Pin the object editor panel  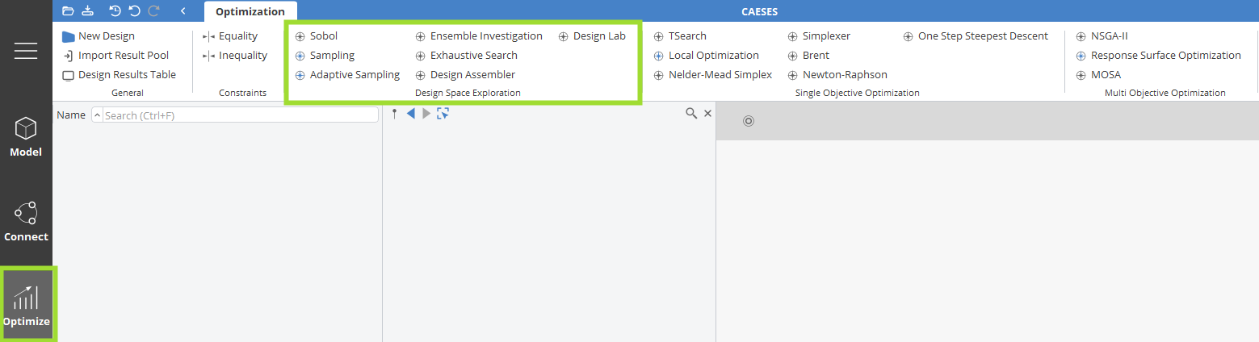coord(395,114)
